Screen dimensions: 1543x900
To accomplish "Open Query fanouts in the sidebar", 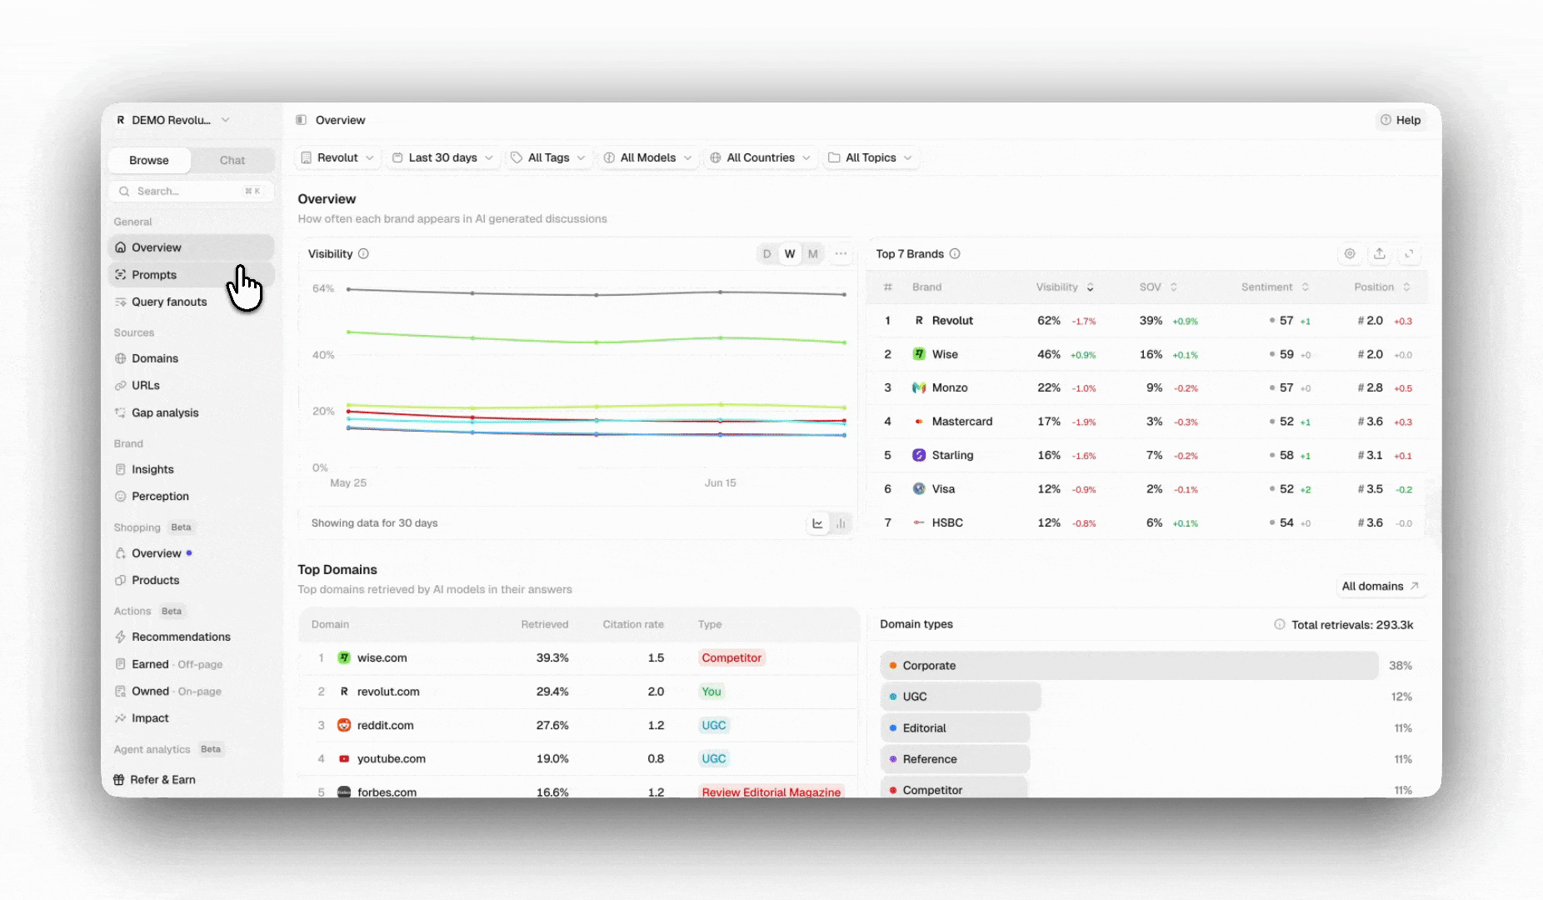I will (192, 302).
